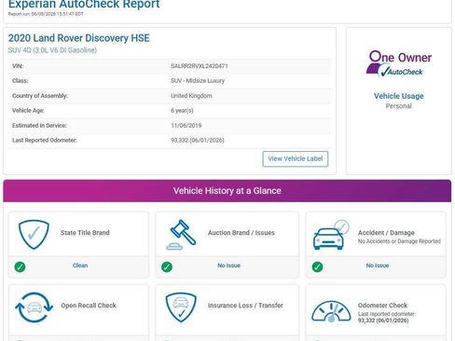This screenshot has width=455, height=341.
Task: Click the No Accidents or Damage Reported text
Action: [399, 241]
